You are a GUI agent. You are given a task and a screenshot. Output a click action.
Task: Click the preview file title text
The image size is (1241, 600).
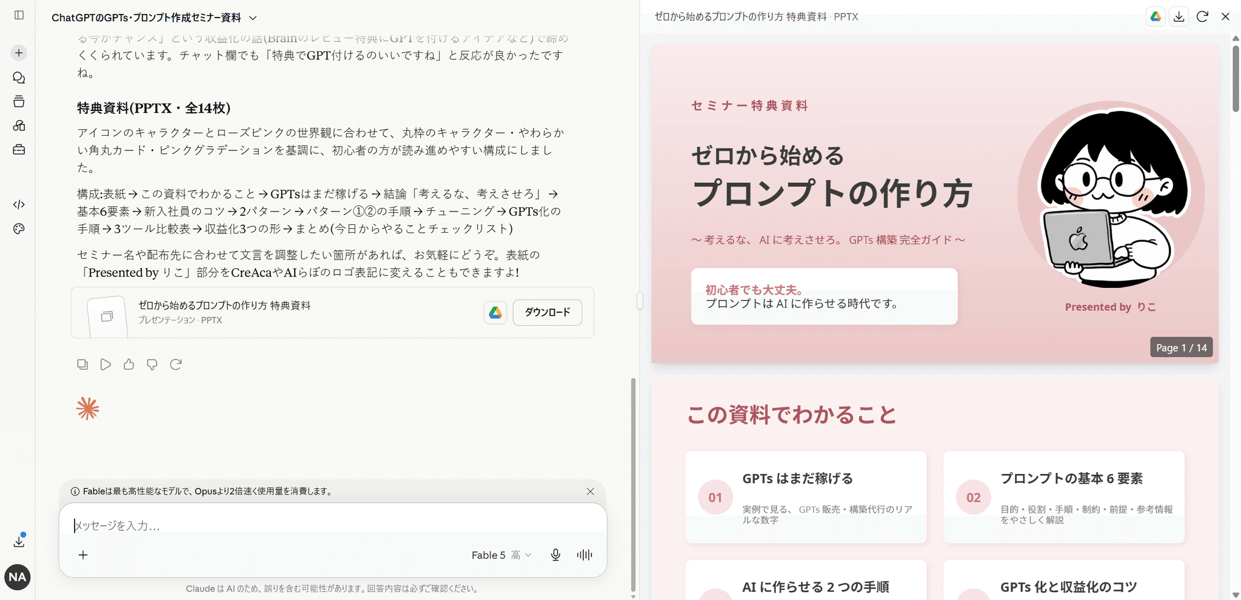click(x=756, y=17)
